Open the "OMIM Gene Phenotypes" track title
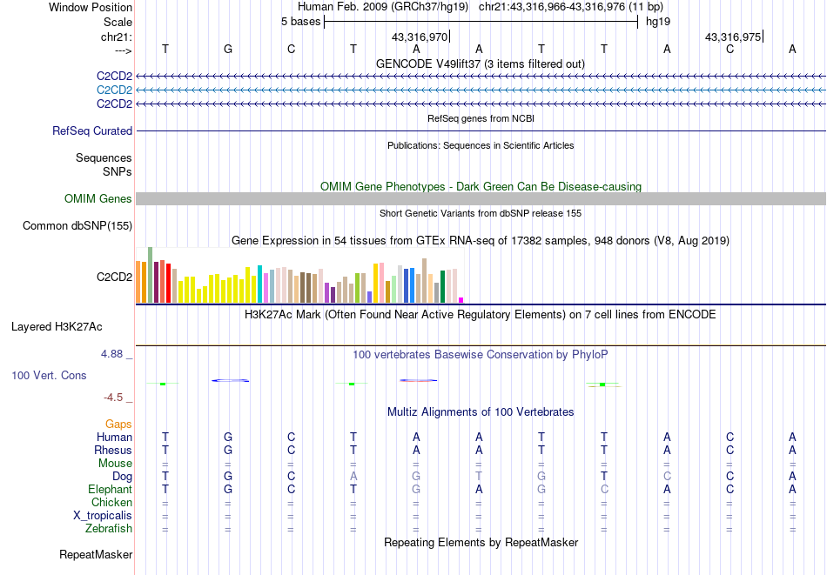The width and height of the screenshot is (827, 575). tap(481, 186)
